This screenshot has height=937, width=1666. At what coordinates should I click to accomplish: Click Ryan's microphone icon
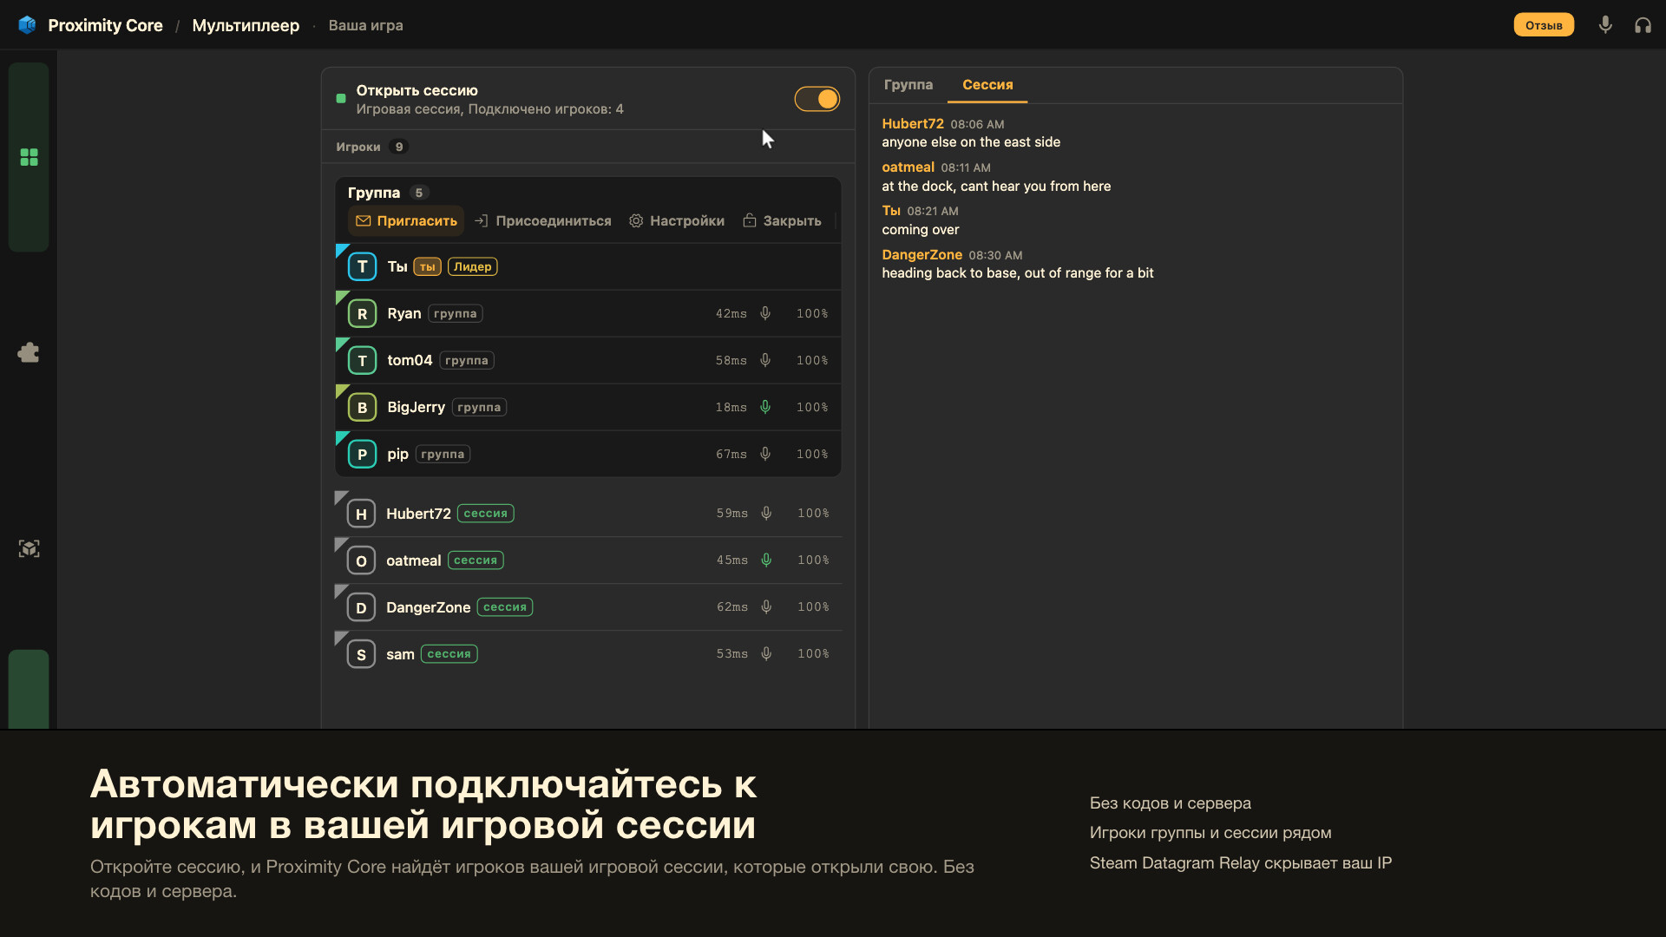(x=765, y=313)
